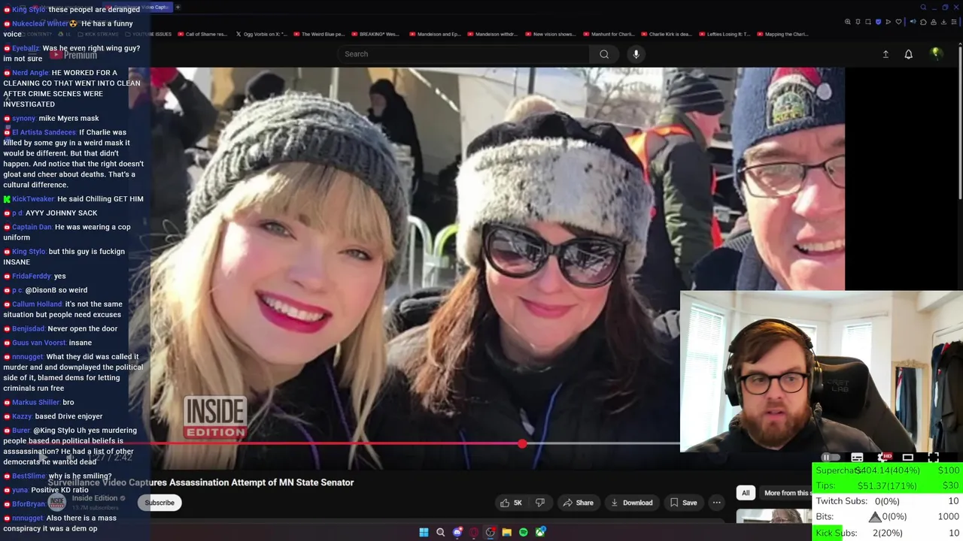Open a new browser tab with plus
Image resolution: width=963 pixels, height=541 pixels.
[x=178, y=7]
